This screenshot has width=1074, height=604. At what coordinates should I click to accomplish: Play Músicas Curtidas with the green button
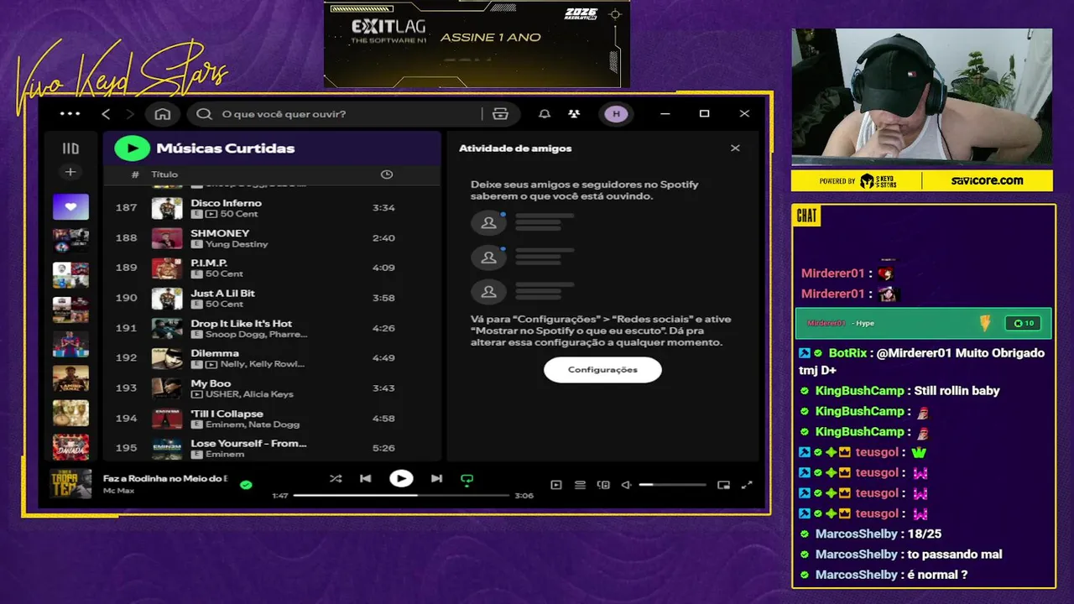[132, 148]
